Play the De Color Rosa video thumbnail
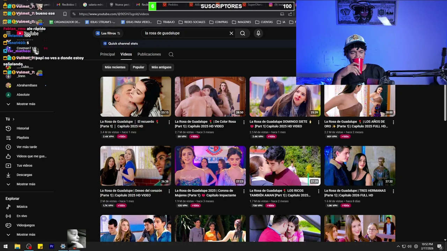447x251 pixels. [210, 97]
